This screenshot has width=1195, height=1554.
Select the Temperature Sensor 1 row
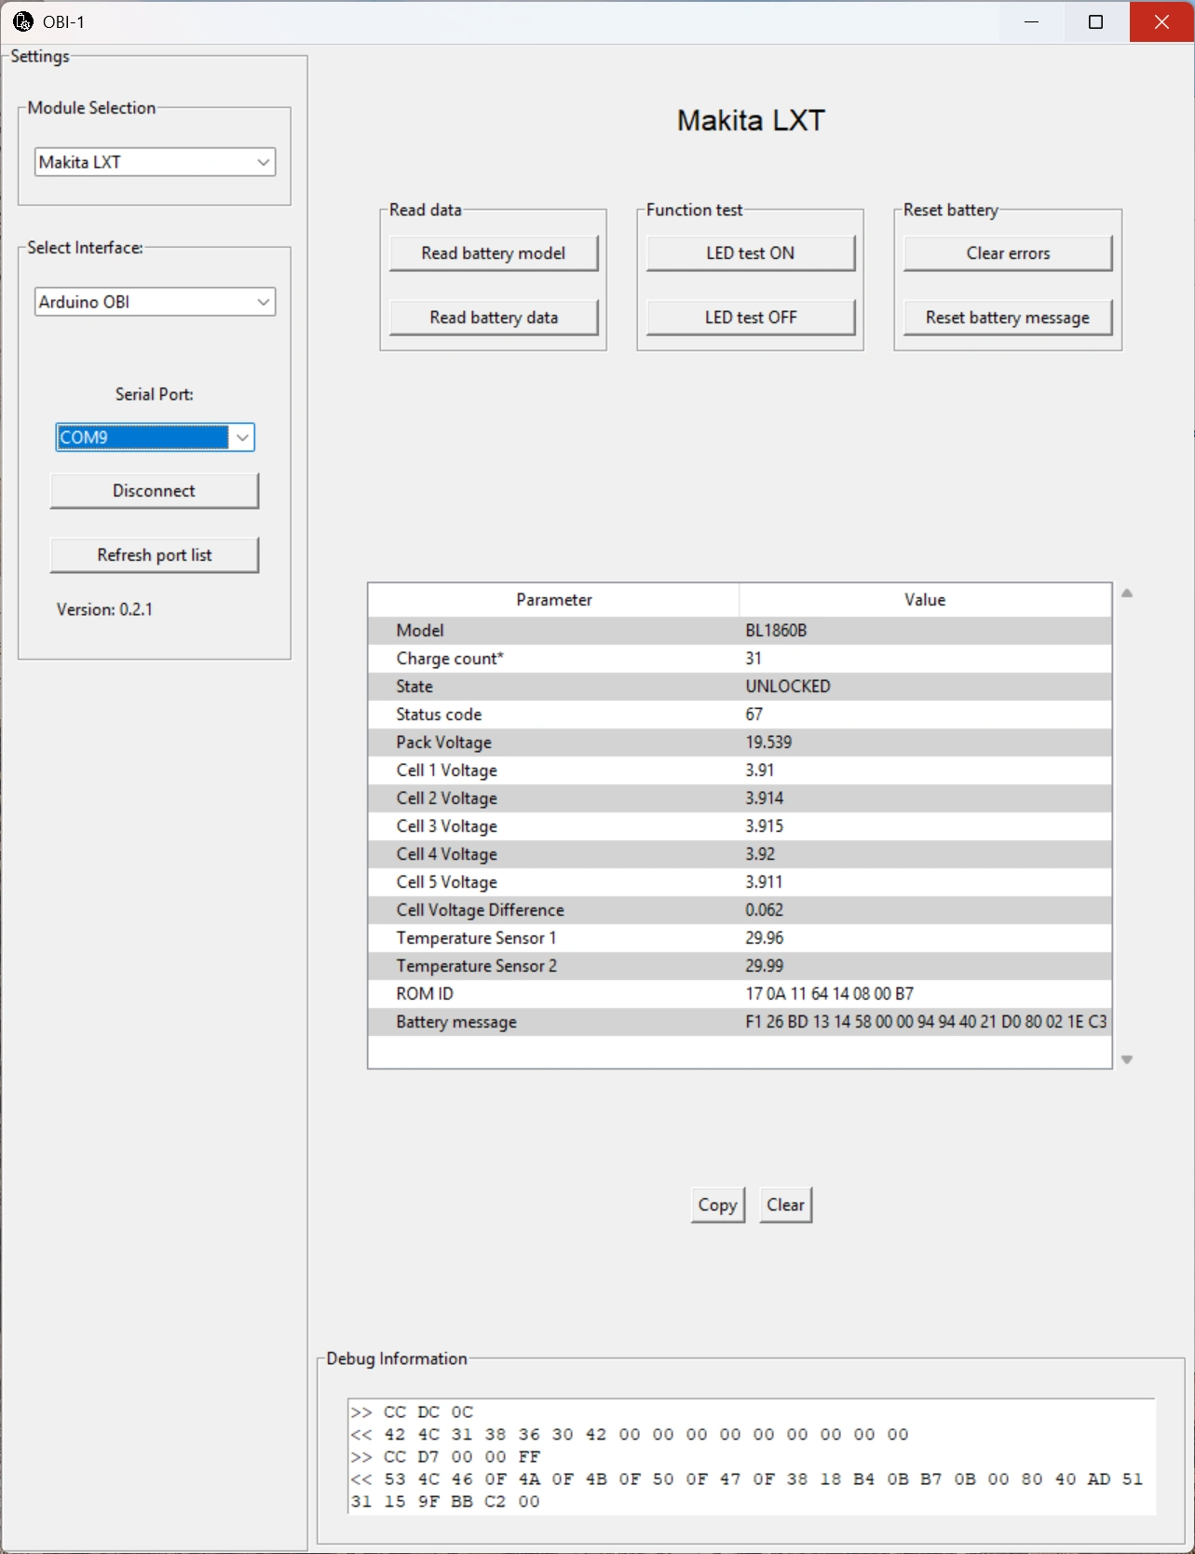pos(740,938)
